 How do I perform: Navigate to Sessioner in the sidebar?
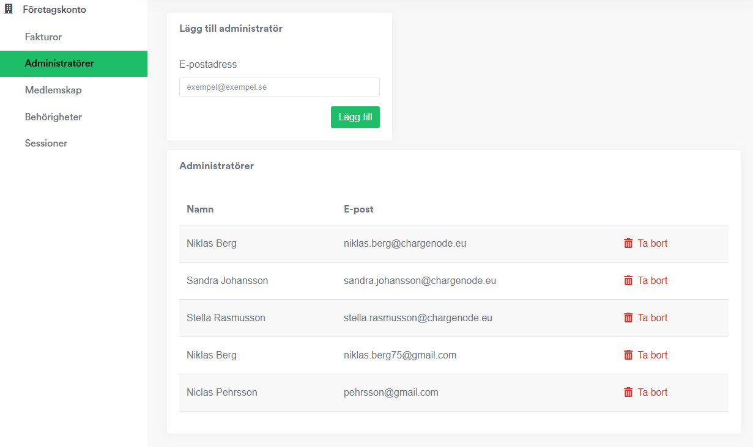pyautogui.click(x=46, y=144)
